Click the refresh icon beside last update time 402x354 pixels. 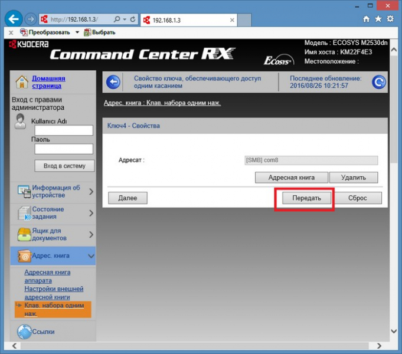tap(379, 82)
